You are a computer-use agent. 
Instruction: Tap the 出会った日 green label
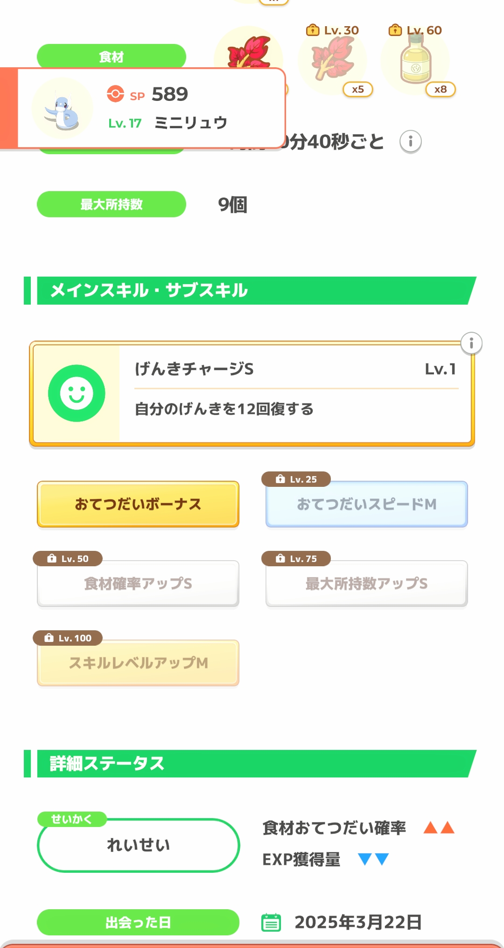click(x=138, y=922)
